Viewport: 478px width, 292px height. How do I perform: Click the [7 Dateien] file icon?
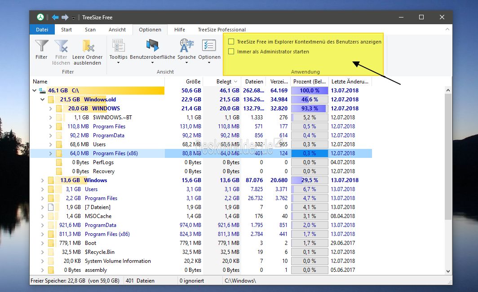(51, 207)
